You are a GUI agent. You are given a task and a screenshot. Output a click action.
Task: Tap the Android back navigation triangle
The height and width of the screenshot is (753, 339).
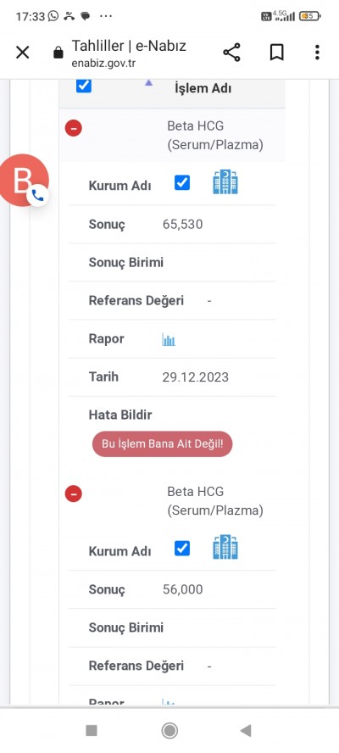pyautogui.click(x=246, y=730)
